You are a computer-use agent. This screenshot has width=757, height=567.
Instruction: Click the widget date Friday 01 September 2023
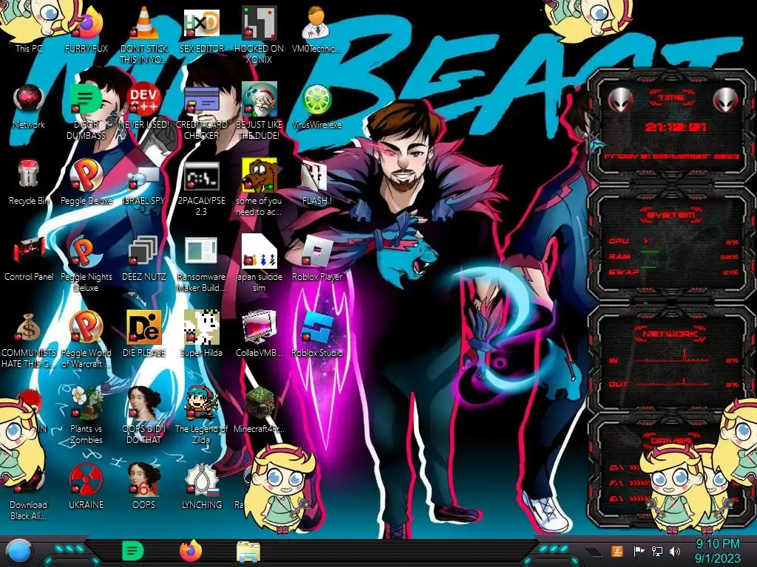pos(671,157)
